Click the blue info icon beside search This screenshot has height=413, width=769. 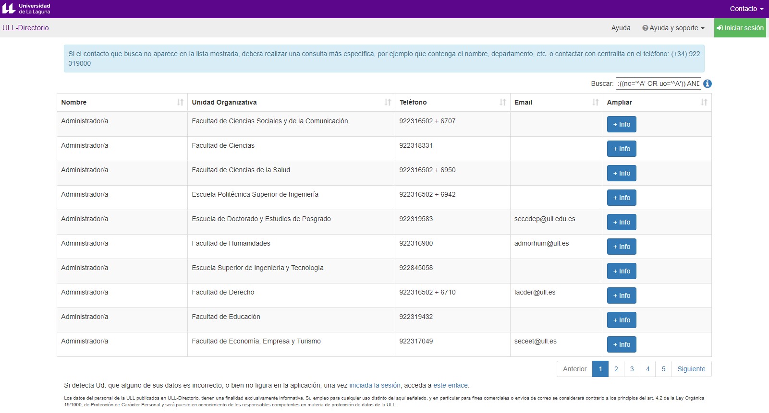(708, 83)
